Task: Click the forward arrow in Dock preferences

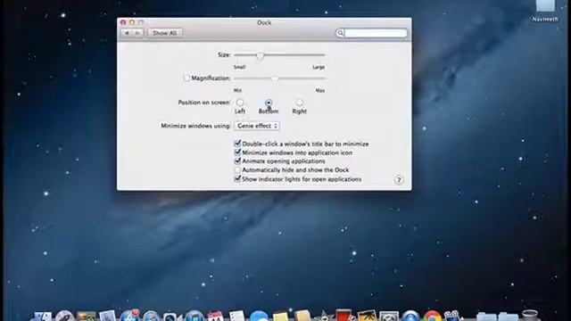Action: [137, 33]
